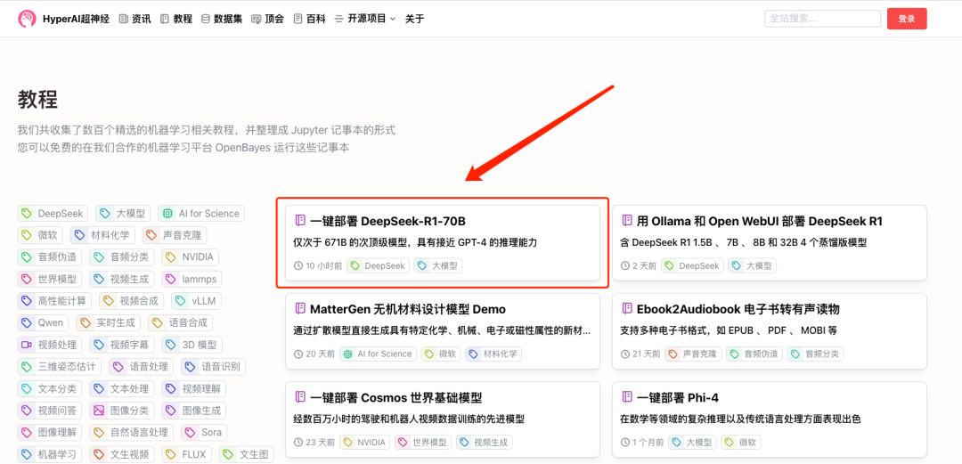Viewport: 962px width, 464px height.
Task: Open the 资讯 news menu item
Action: click(x=135, y=19)
